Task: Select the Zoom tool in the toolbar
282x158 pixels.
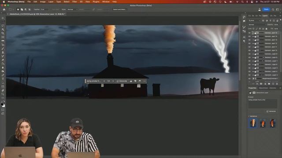Action: coord(3,94)
